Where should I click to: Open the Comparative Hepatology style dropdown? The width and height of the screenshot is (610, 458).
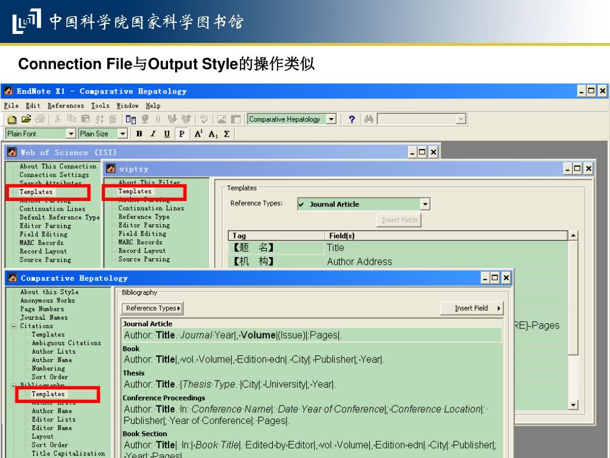(331, 119)
